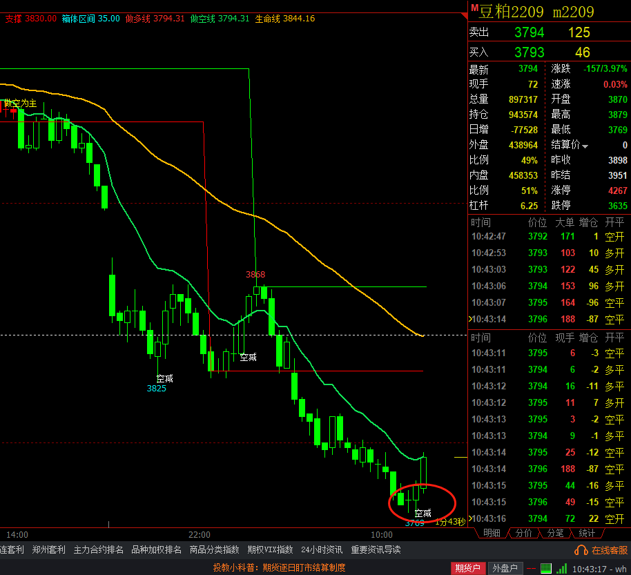Click the red dashed connection indicator
Viewport: 631px width, 575px height.
coord(530,568)
